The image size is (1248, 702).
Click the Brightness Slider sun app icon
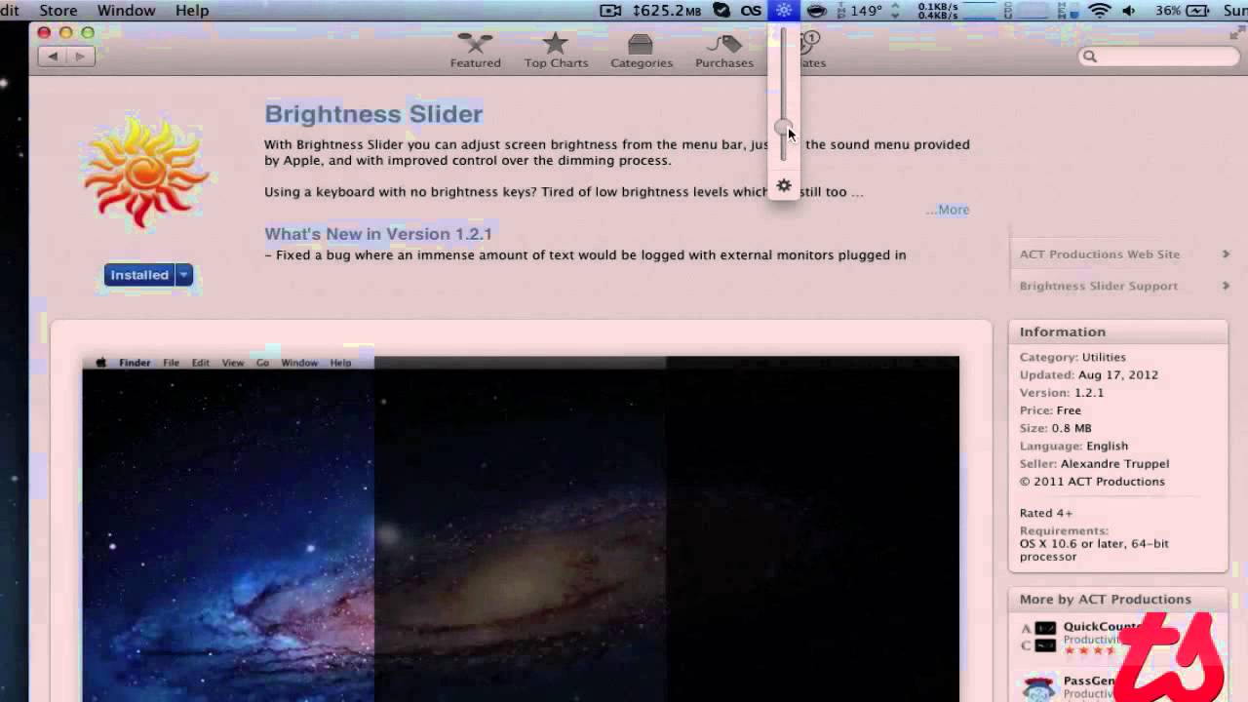[145, 172]
